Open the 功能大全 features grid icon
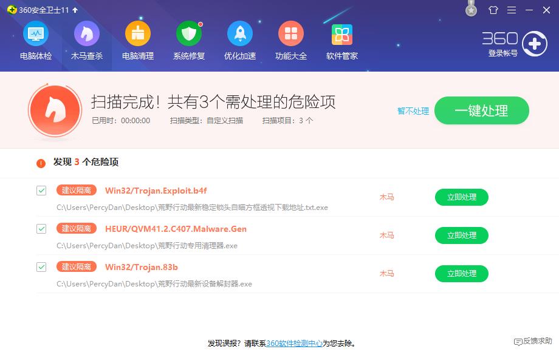The image size is (559, 352). pos(291,34)
